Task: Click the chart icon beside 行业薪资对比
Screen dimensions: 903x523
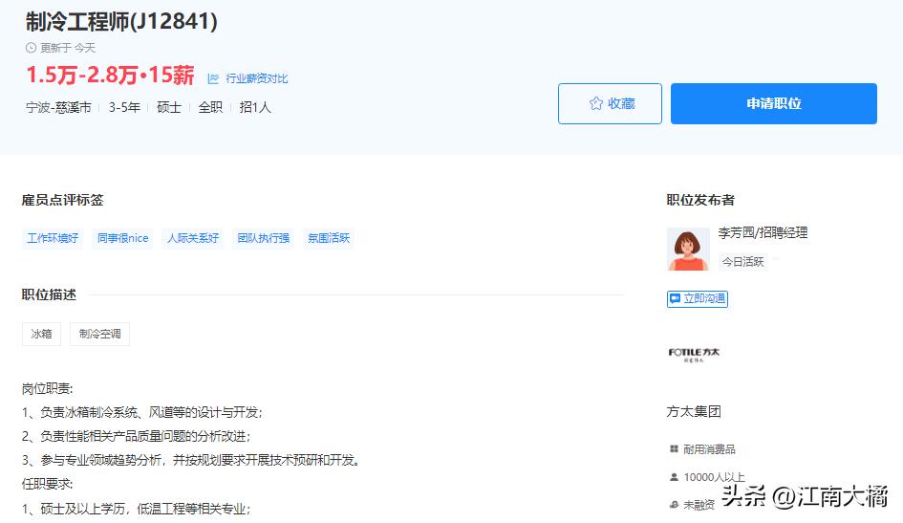Action: [x=213, y=78]
